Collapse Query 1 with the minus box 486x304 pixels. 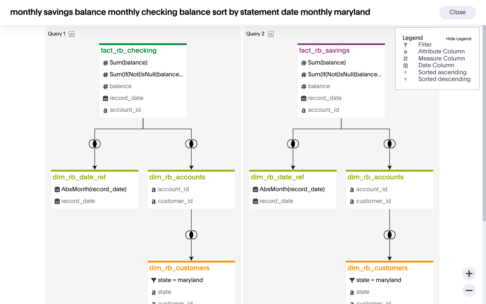[x=72, y=34]
